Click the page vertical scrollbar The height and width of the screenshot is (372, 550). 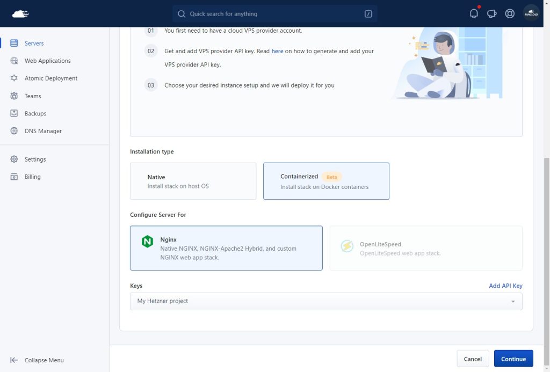coord(546,261)
